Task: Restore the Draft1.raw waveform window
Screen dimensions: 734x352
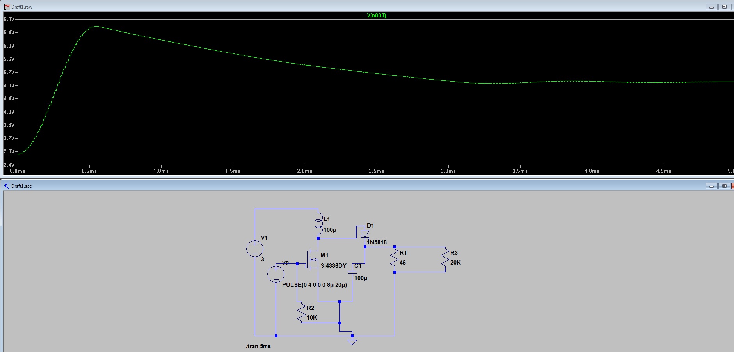Action: click(x=724, y=7)
